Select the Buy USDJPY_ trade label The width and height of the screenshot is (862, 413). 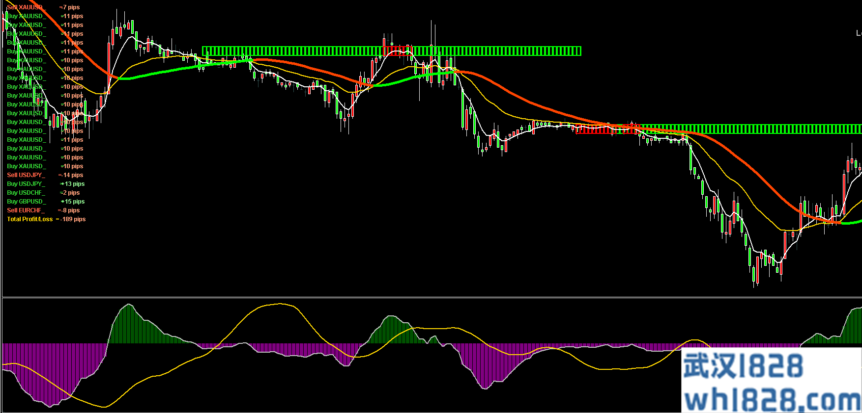26,184
